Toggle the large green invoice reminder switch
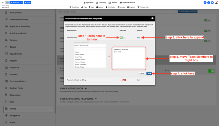The height and width of the screenshot is (126, 219). coord(211,71)
